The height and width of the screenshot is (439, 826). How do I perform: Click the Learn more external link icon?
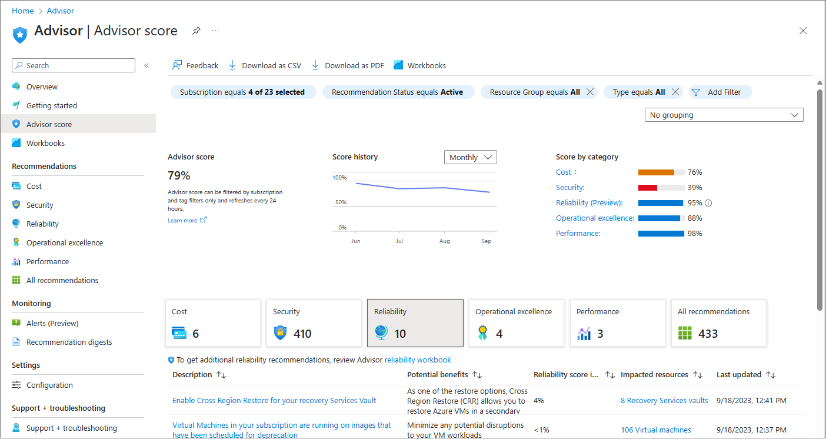pyautogui.click(x=204, y=220)
